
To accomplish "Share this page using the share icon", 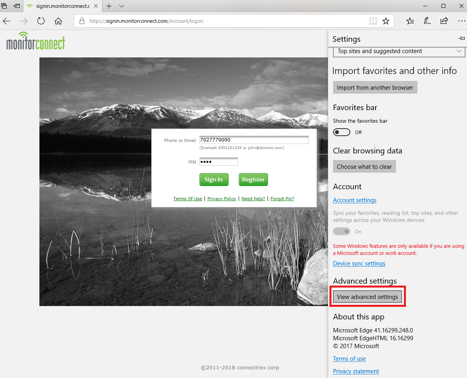I will 444,21.
